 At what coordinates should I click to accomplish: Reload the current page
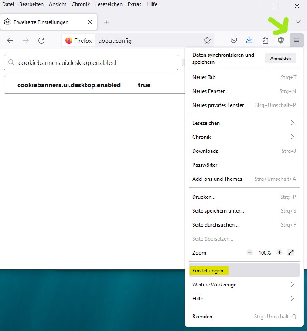pyautogui.click(x=41, y=41)
